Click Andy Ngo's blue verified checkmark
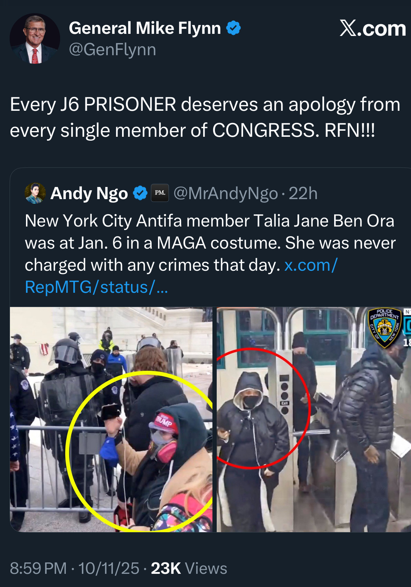The width and height of the screenshot is (411, 587). point(140,193)
